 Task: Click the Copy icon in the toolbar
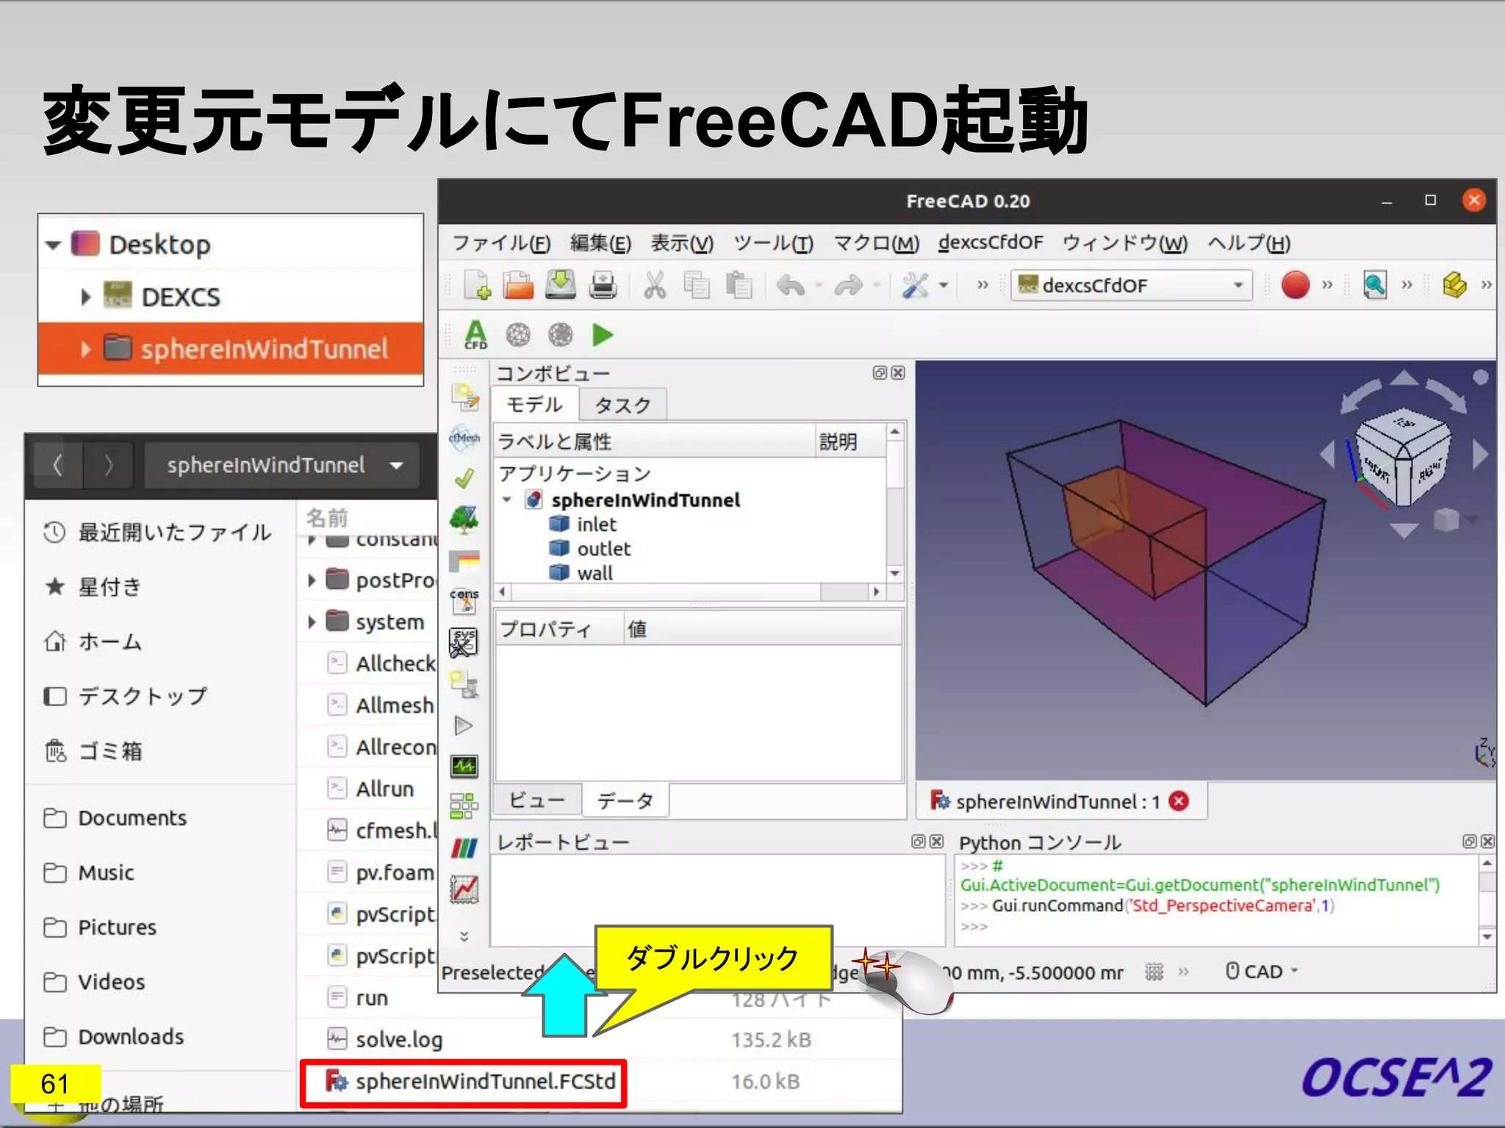click(696, 285)
